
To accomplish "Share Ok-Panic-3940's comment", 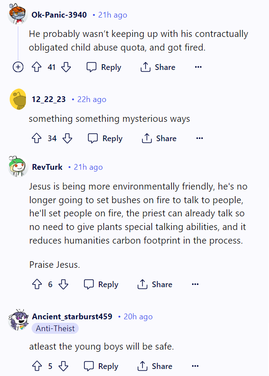I will [158, 67].
